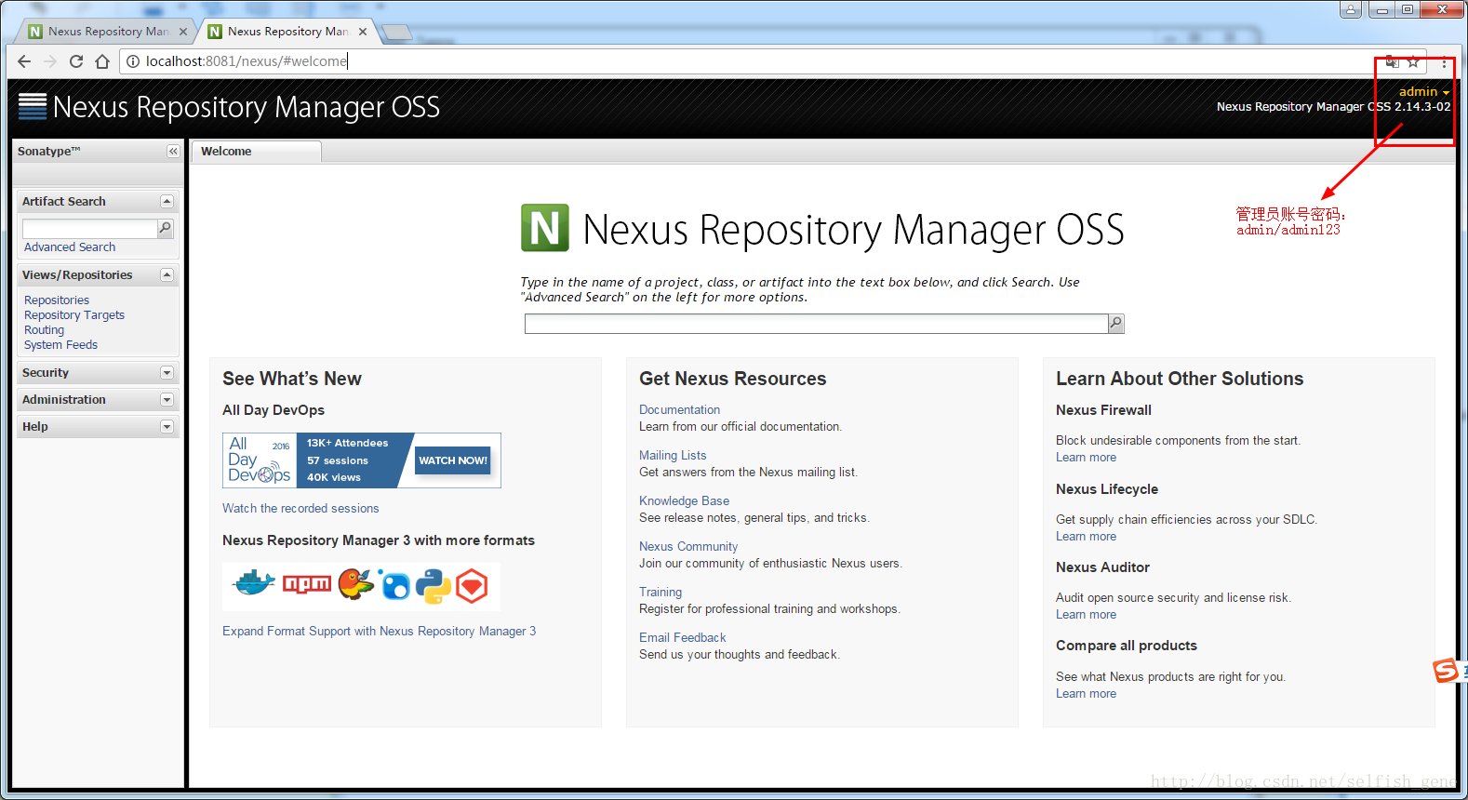Switch to the first Nexus Repository browser tab
This screenshot has height=800, width=1468.
[107, 32]
